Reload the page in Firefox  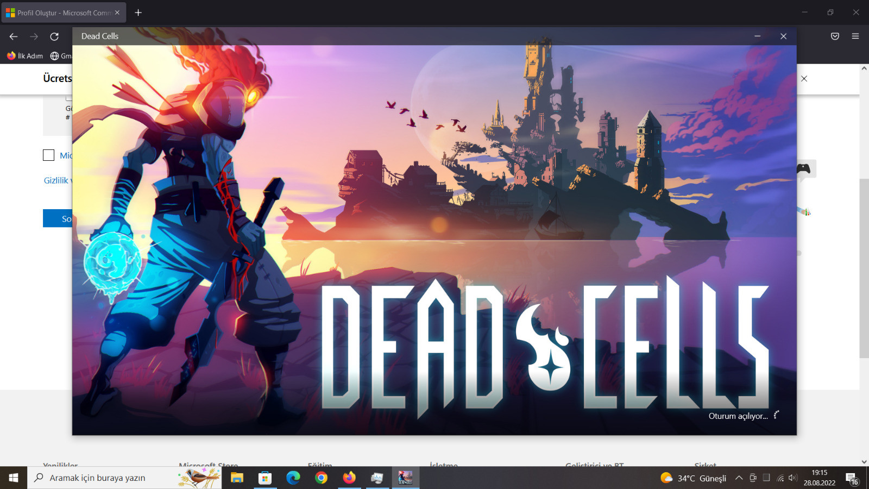coord(54,36)
